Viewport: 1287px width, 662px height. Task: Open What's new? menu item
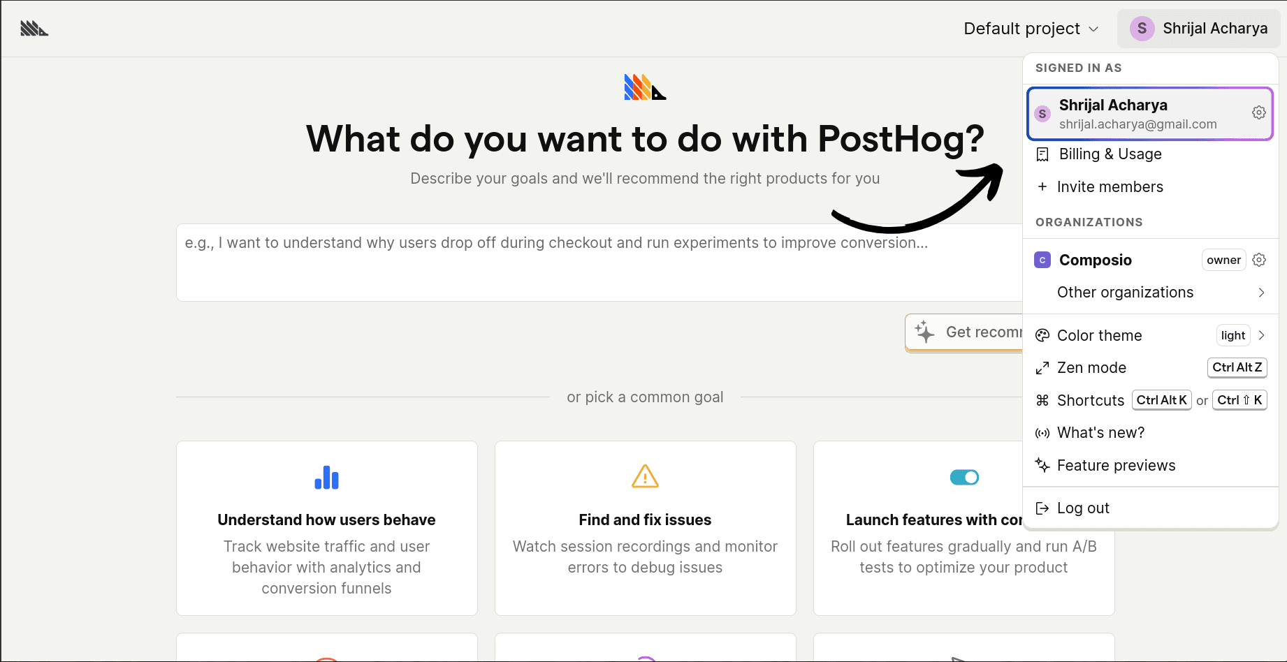click(x=1150, y=433)
